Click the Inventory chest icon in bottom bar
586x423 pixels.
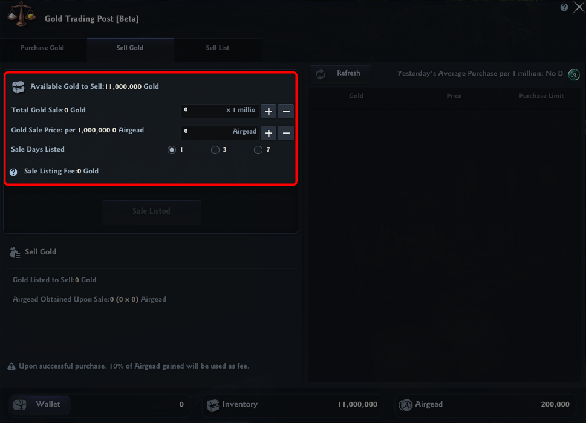tap(213, 405)
